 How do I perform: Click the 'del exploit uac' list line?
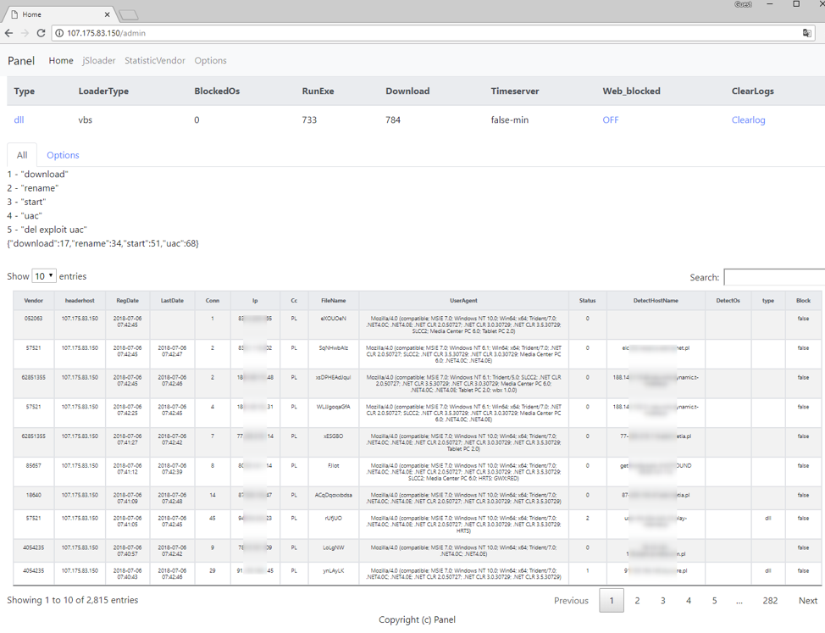pos(47,230)
